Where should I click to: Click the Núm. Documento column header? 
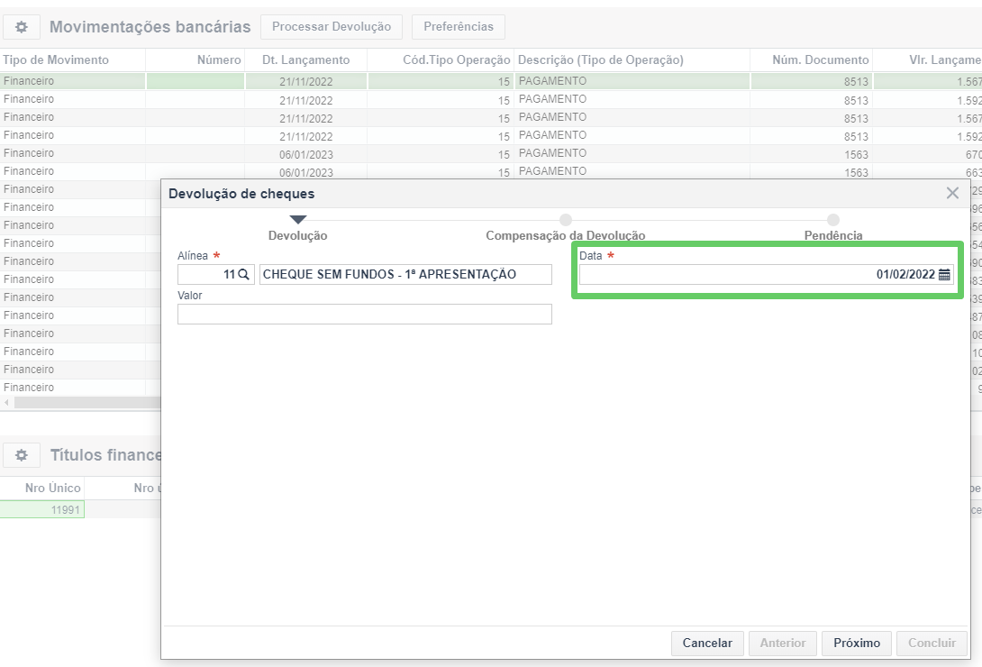point(811,59)
